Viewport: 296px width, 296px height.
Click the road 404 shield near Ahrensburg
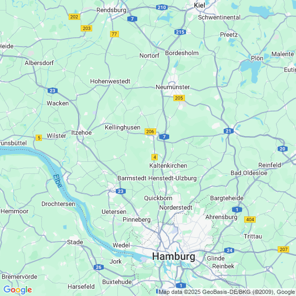coord(250,220)
